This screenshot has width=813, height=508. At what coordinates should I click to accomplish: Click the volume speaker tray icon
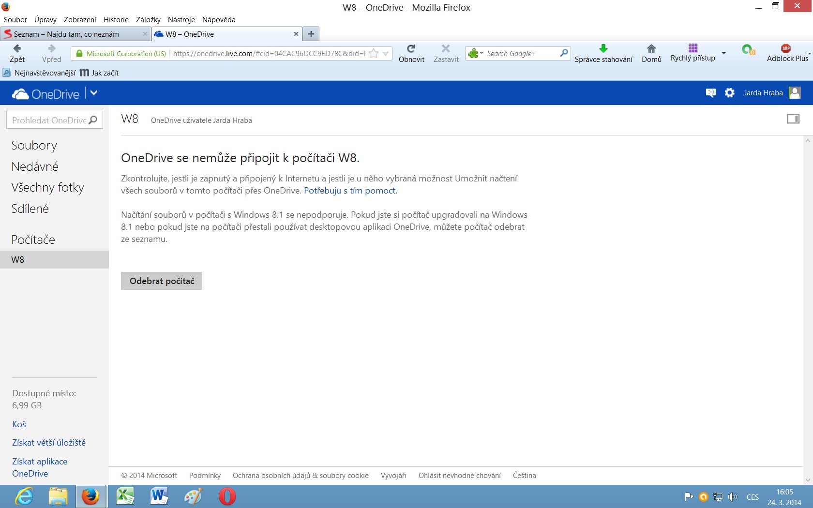tap(733, 497)
